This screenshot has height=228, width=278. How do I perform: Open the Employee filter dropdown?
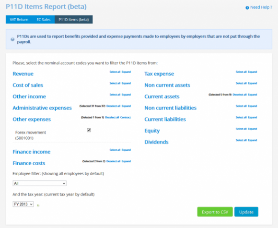point(39,183)
